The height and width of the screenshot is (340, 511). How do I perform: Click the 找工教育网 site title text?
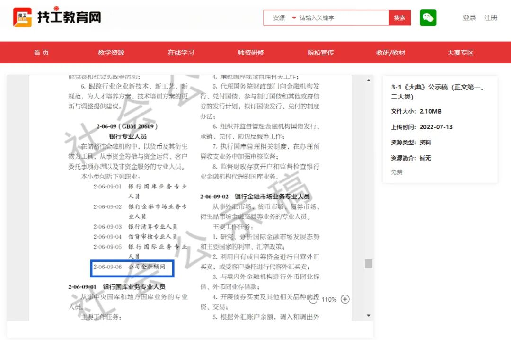pyautogui.click(x=70, y=18)
